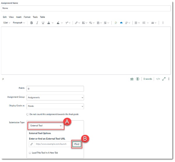The height and width of the screenshot is (162, 175).
Task: Open the toolbar's more options (three dots)
Action: tap(163, 23)
